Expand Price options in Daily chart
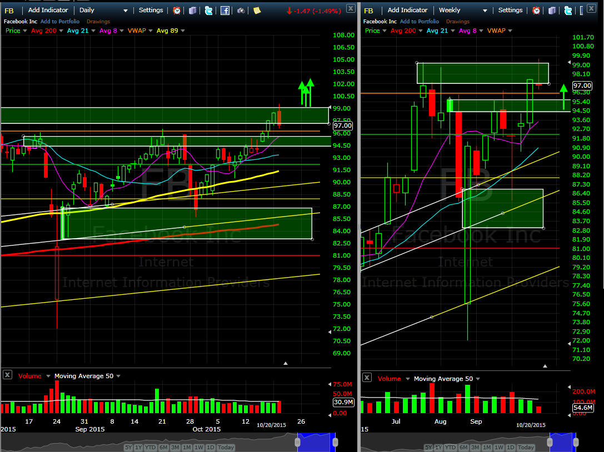The image size is (604, 452). tap(24, 31)
